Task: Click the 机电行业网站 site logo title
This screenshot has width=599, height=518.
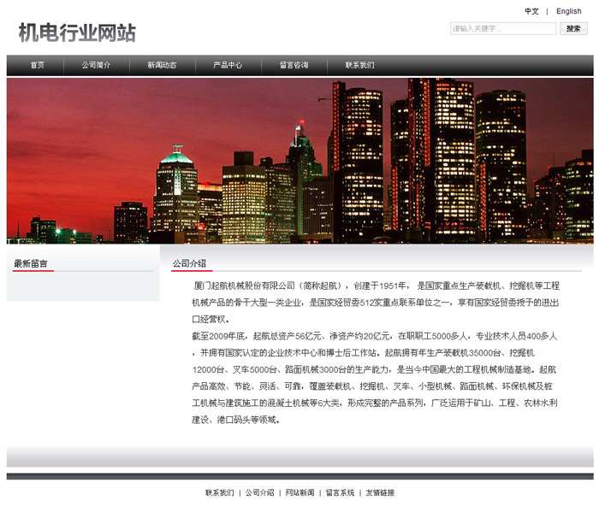Action: tap(77, 32)
